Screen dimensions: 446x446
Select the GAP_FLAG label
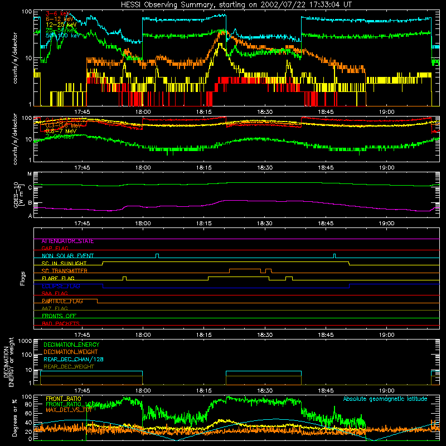click(55, 248)
